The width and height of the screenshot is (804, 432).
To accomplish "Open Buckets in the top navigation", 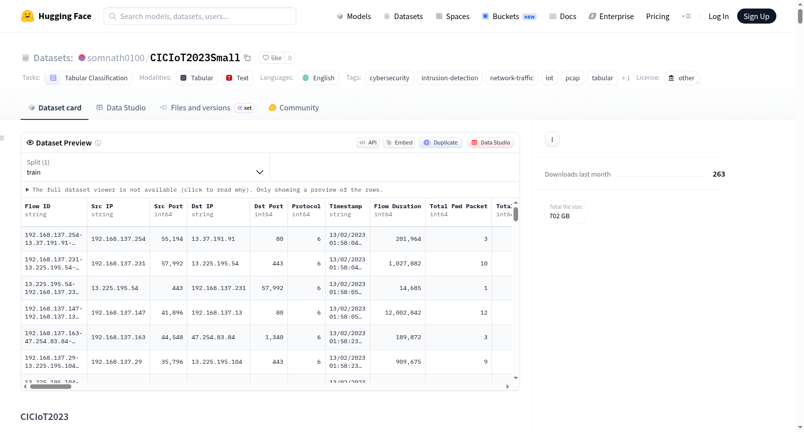I will [x=509, y=16].
